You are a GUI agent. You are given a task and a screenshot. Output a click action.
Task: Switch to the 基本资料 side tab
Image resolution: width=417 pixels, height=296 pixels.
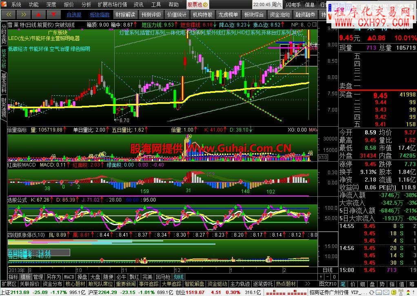pos(4,83)
